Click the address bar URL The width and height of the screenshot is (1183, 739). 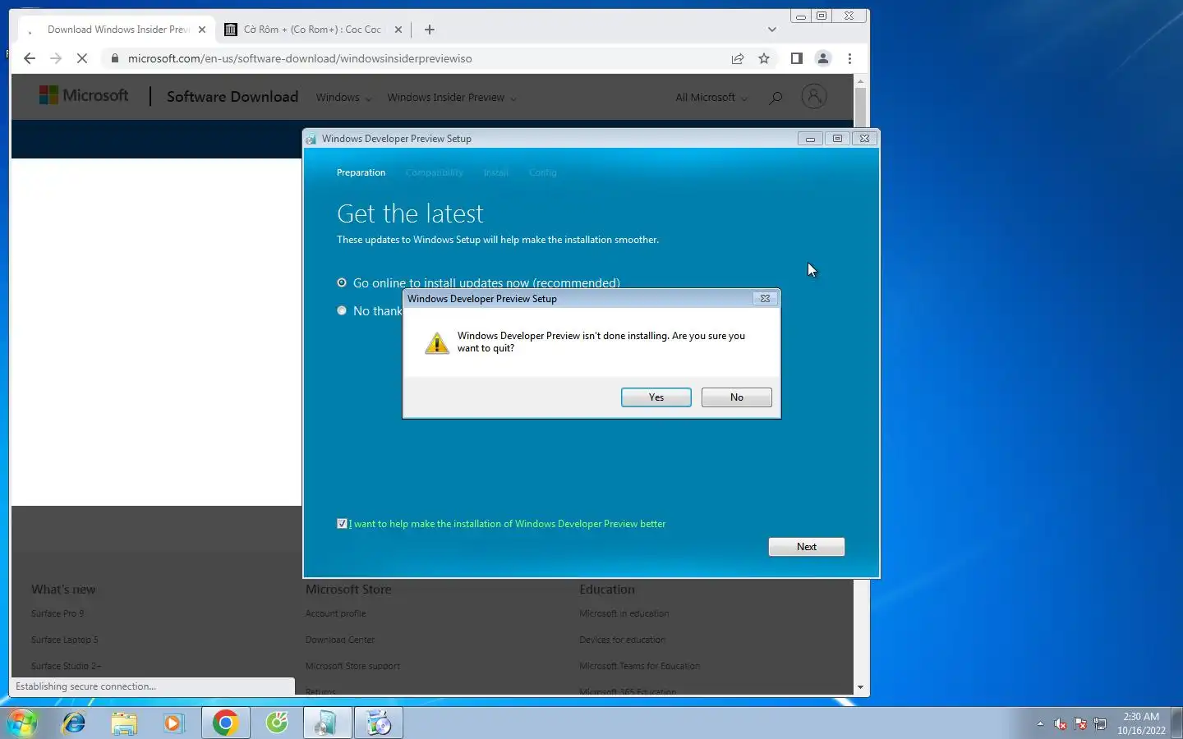pyautogui.click(x=300, y=58)
